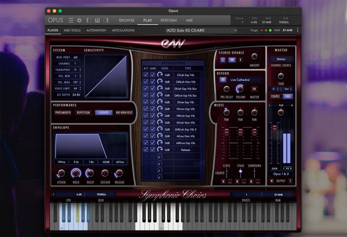The height and width of the screenshot is (237, 347).
Task: Turn off the Stereo Double ON toggle
Action: tap(232, 60)
